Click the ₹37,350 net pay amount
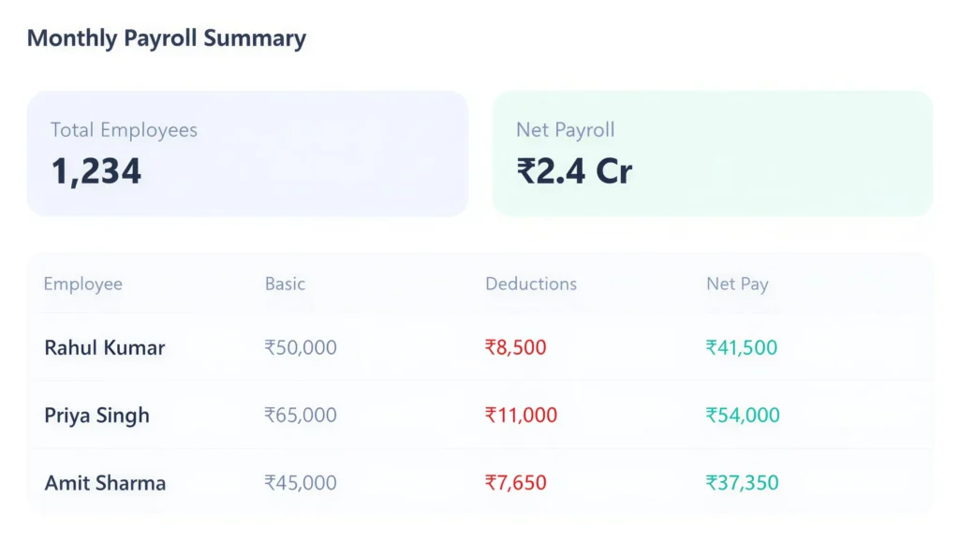The image size is (959, 541). coord(742,483)
